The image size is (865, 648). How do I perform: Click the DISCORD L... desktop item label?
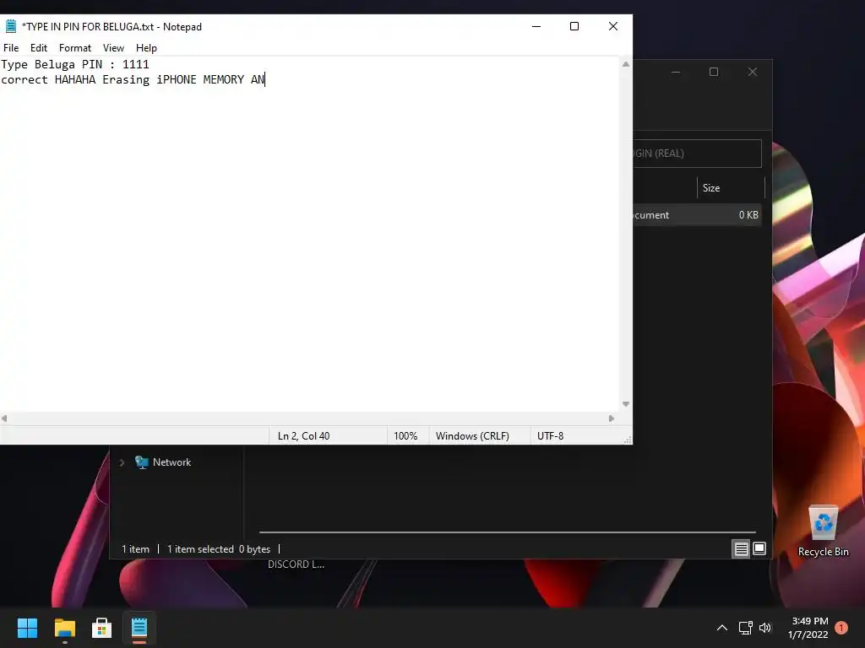pos(296,564)
